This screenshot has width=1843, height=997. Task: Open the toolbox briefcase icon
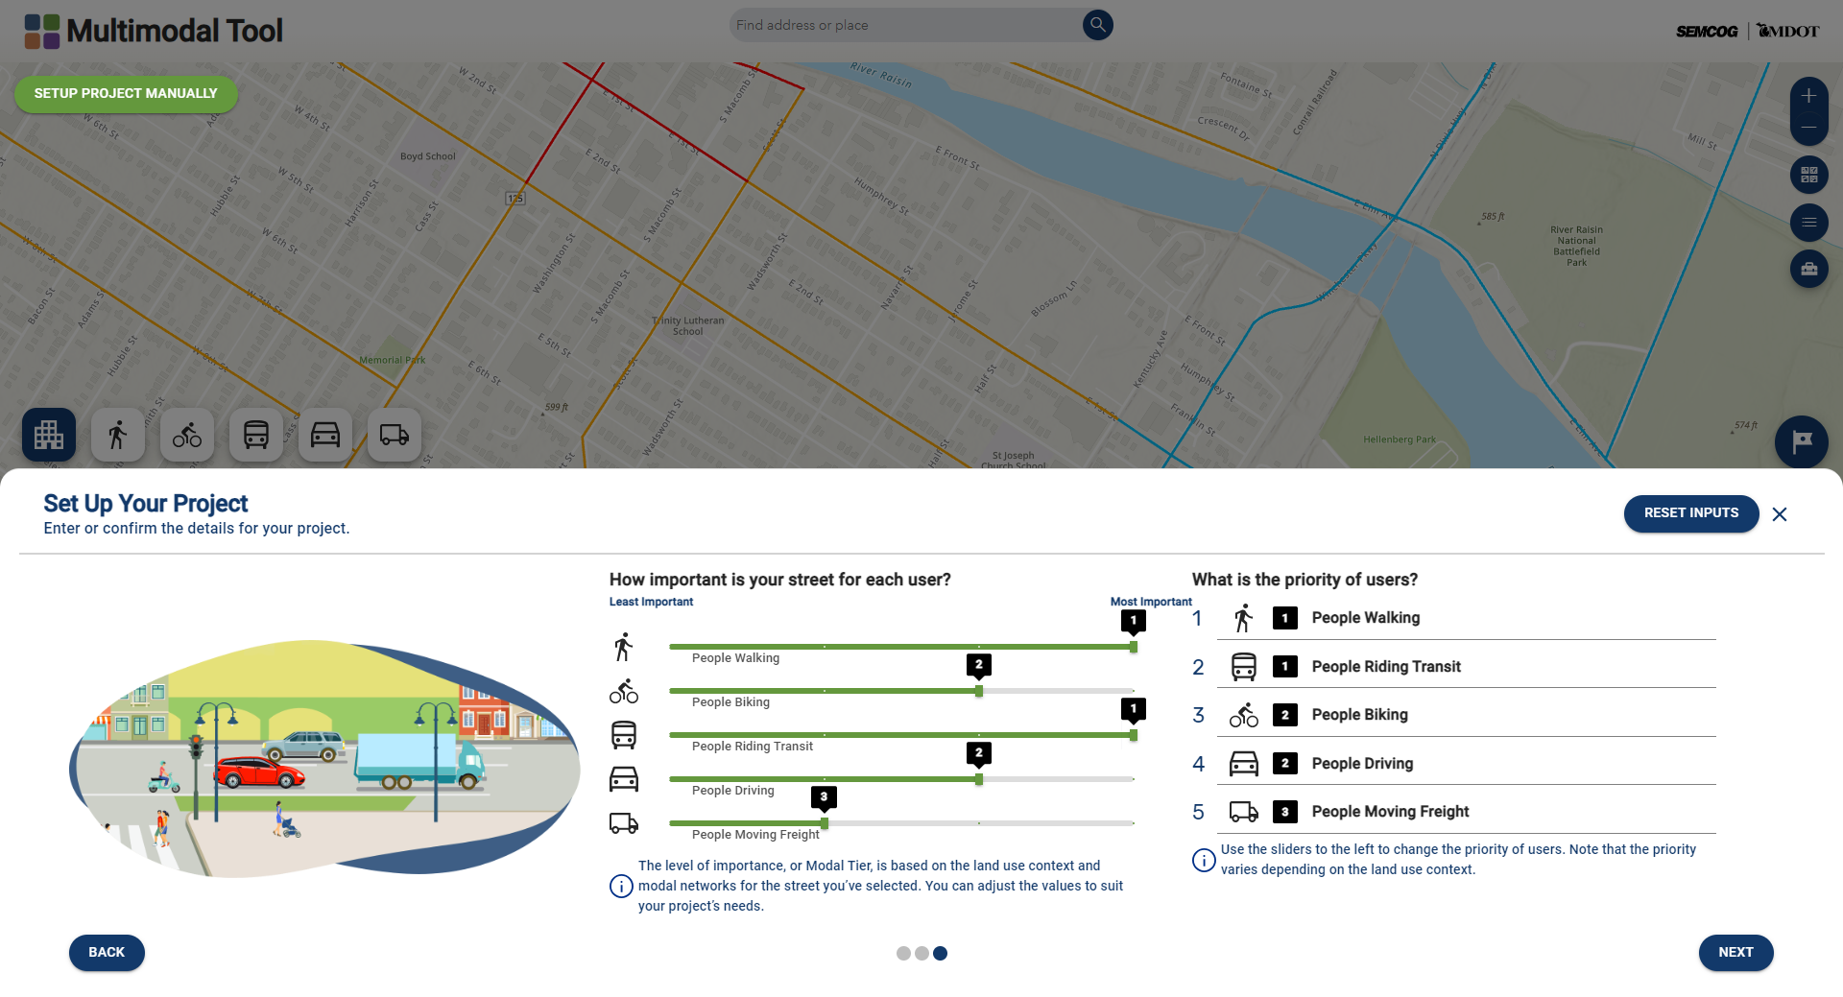pos(1808,270)
